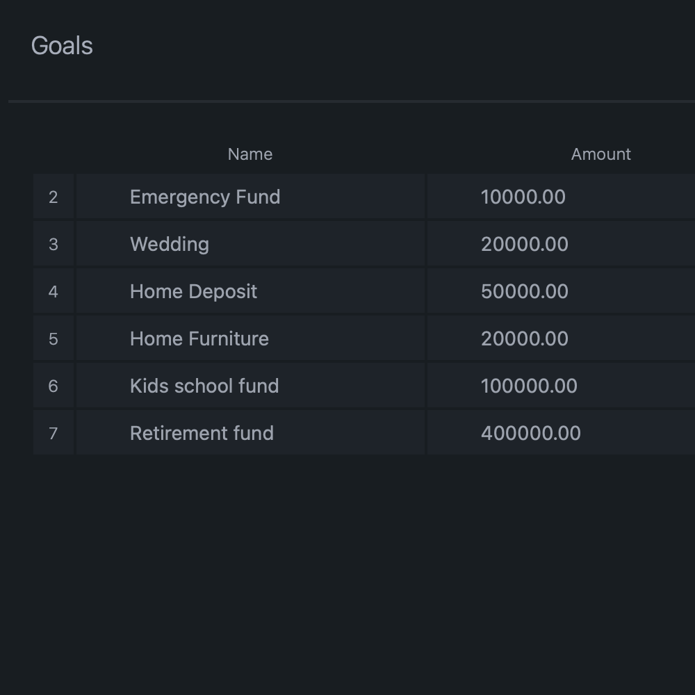Screen dimensions: 695x695
Task: Click the 100000.00 amount cell
Action: point(561,386)
